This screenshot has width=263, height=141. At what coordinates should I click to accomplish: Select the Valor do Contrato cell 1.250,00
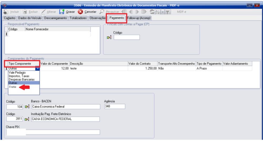pos(142,68)
